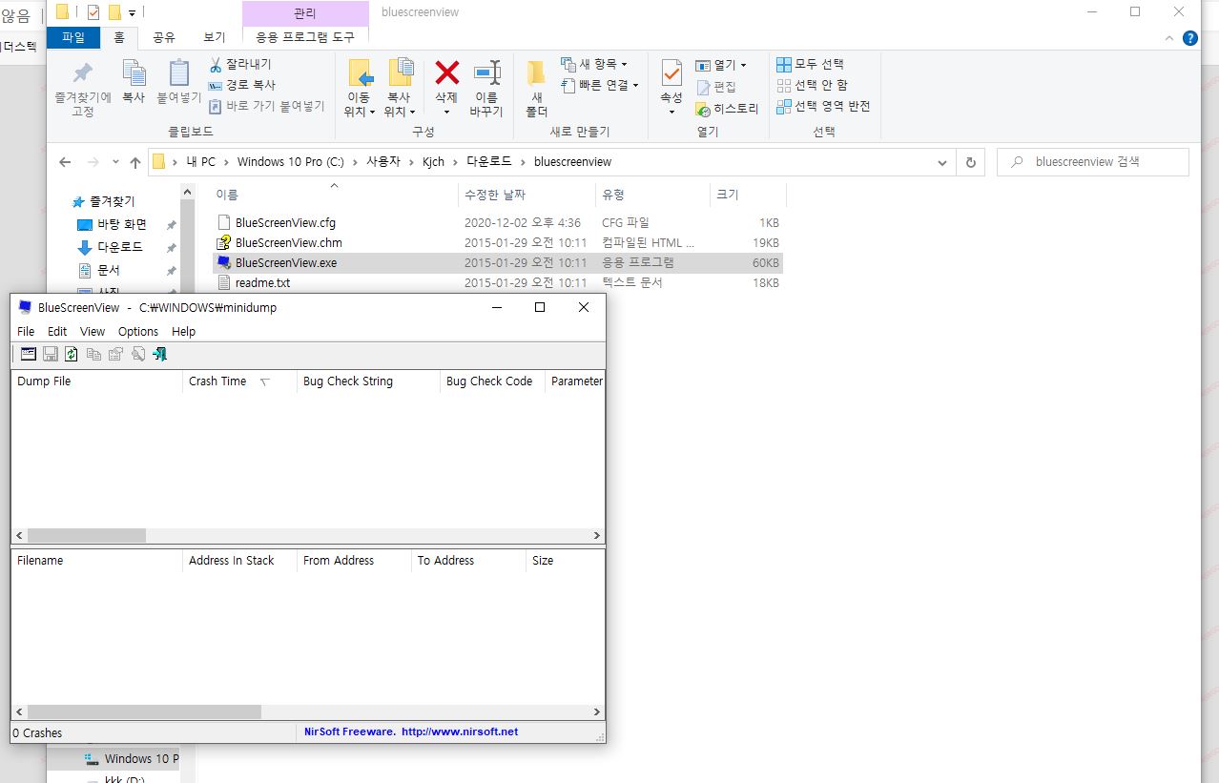Screen dimensions: 1219x783
Task: Click the red X delete icon in ribbon
Action: pyautogui.click(x=446, y=73)
